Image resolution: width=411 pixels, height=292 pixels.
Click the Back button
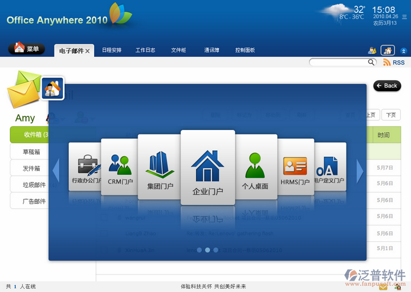point(387,86)
